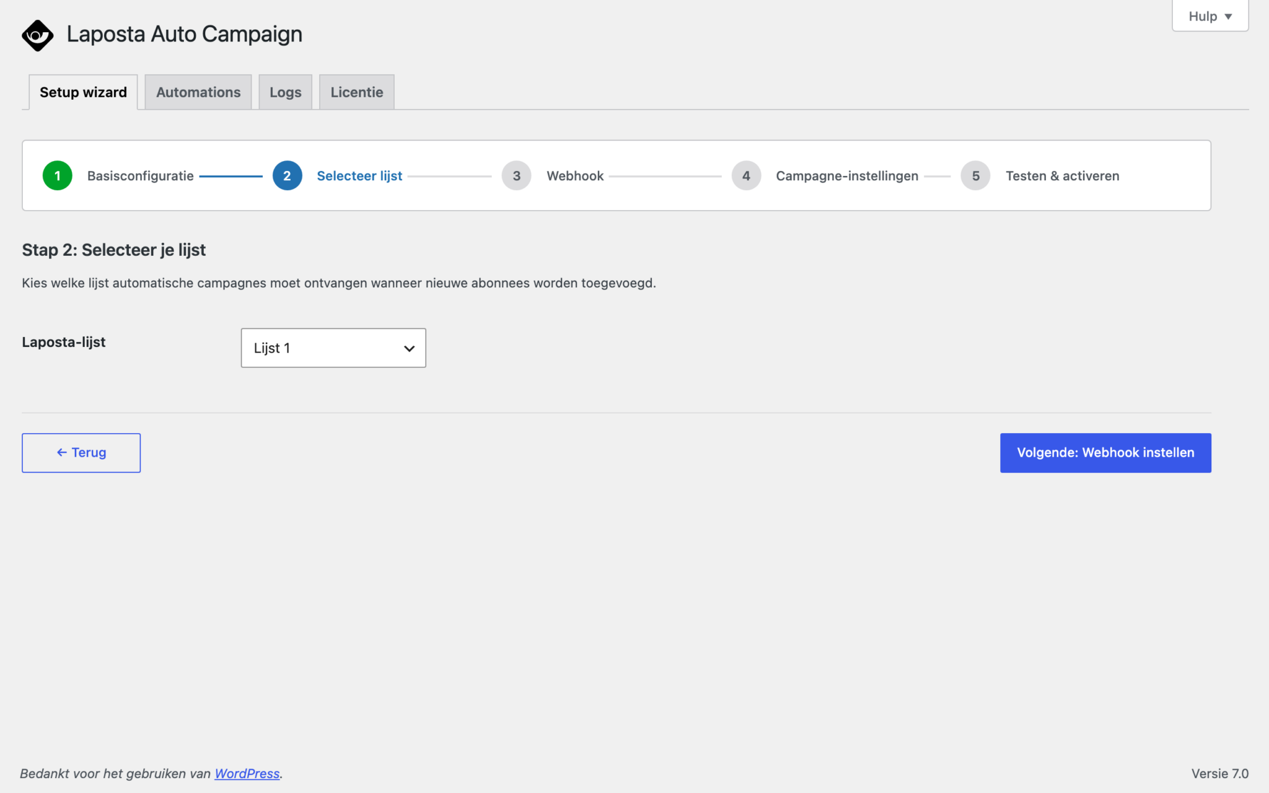The width and height of the screenshot is (1269, 793).
Task: Click the Campagne-instellingen step label
Action: click(847, 176)
